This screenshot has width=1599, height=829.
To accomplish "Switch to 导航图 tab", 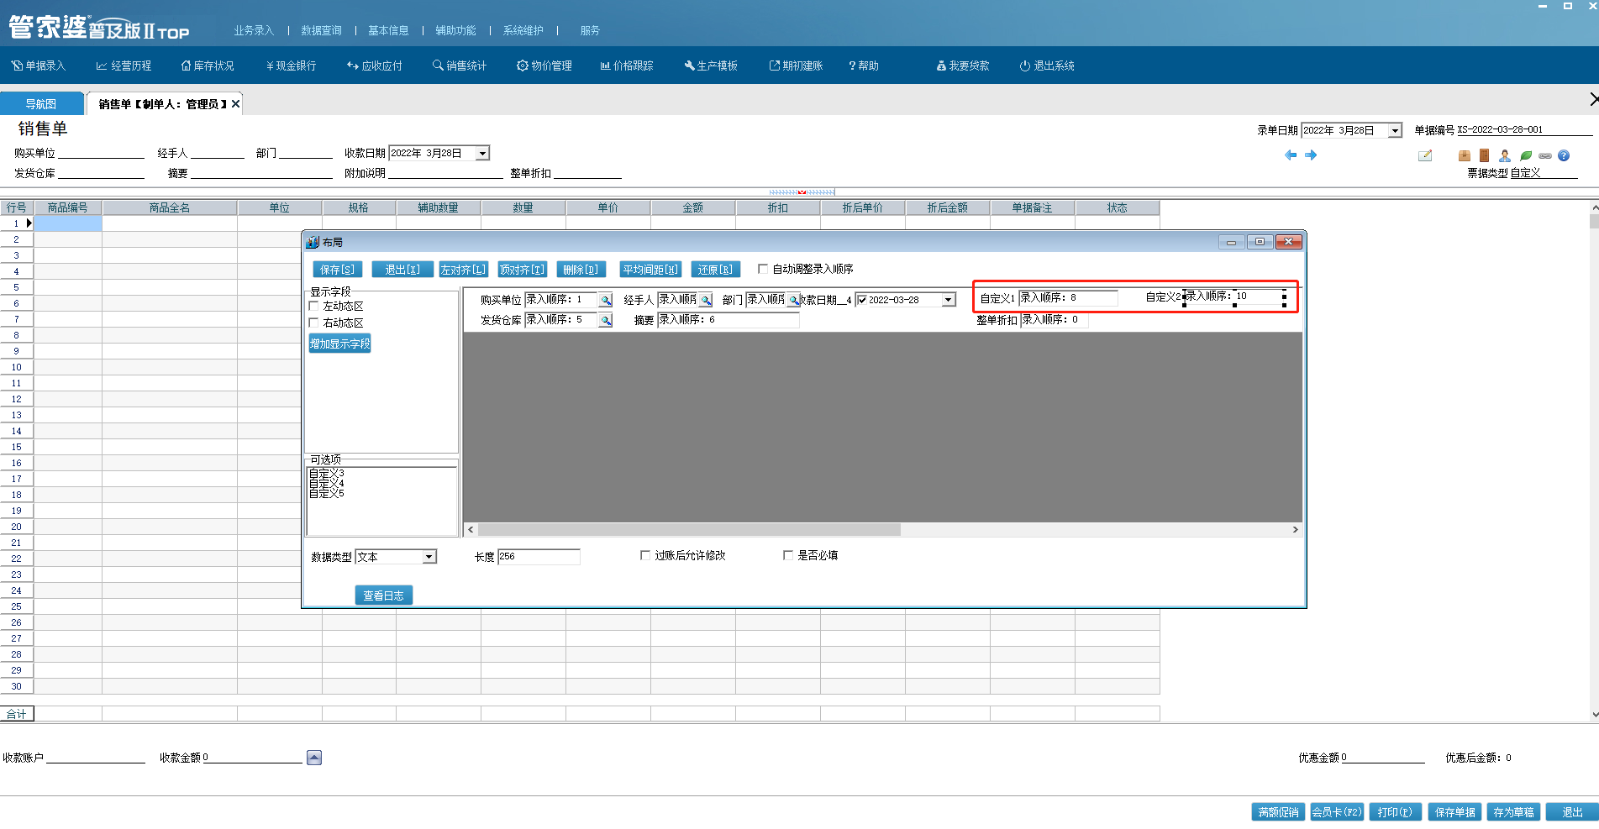I will click(x=41, y=104).
